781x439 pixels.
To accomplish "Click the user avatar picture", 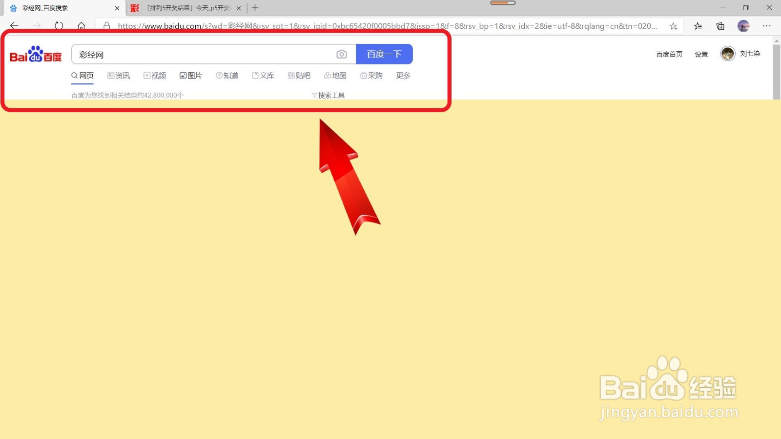I will pos(728,54).
